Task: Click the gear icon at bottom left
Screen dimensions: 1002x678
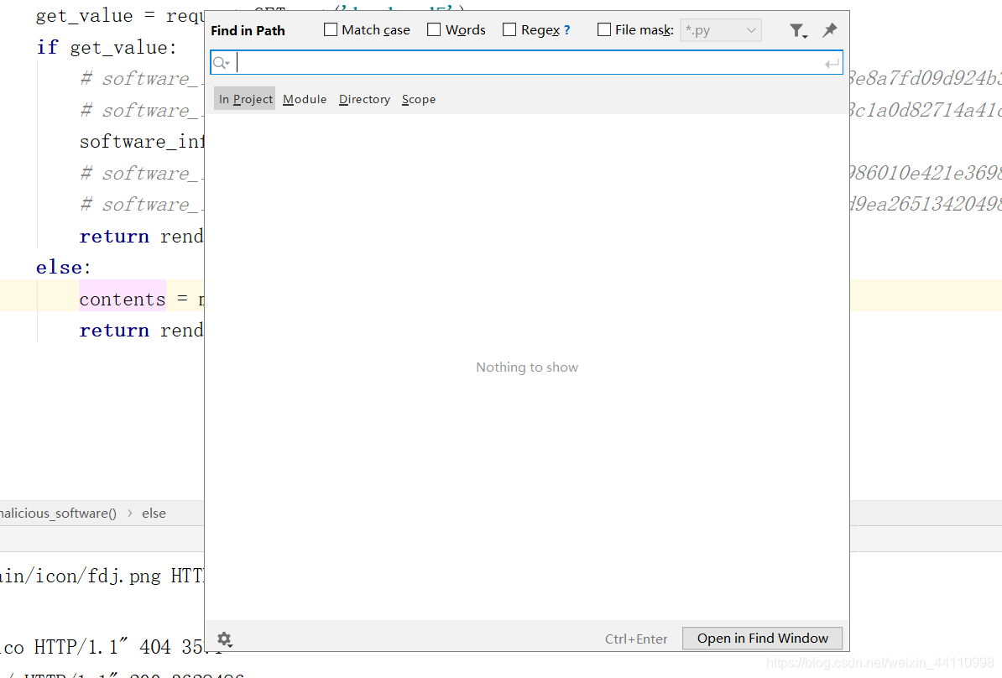Action: pos(225,639)
